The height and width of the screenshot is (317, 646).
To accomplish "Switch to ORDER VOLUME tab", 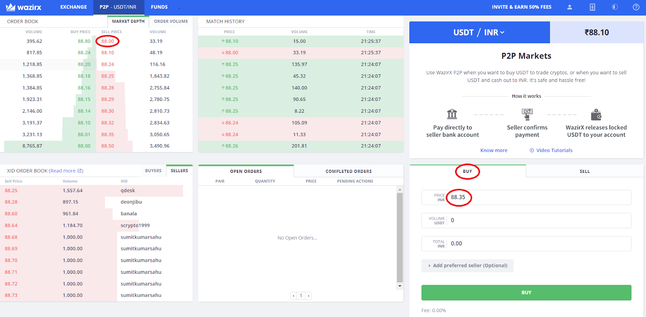I will pyautogui.click(x=171, y=21).
